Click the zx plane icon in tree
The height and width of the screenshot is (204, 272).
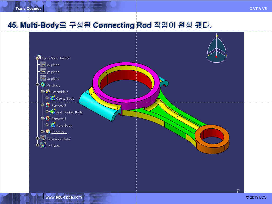[x=43, y=78]
